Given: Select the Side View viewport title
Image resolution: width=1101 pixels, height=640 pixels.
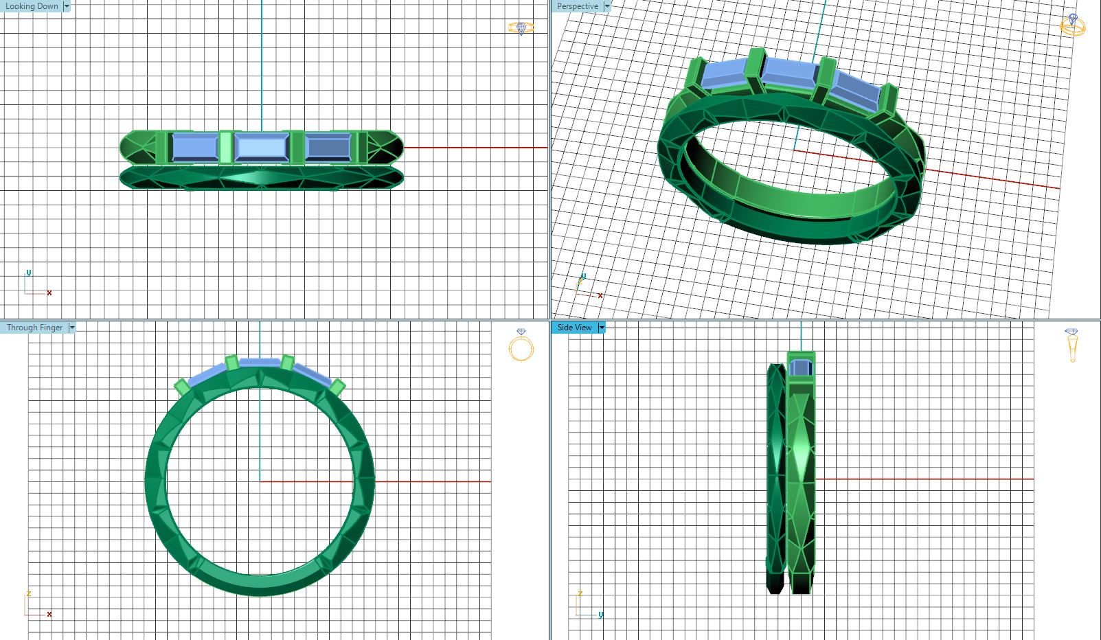Looking at the screenshot, I should [574, 328].
